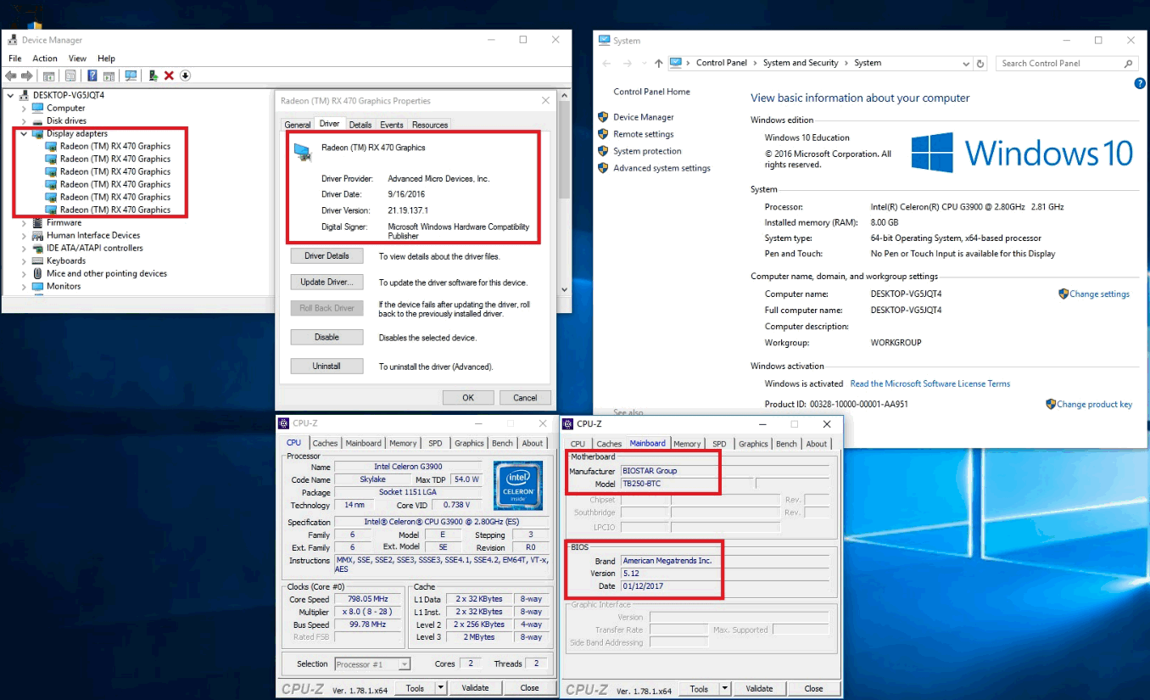Click blue help question mark in System window
The image size is (1150, 700).
(1140, 83)
